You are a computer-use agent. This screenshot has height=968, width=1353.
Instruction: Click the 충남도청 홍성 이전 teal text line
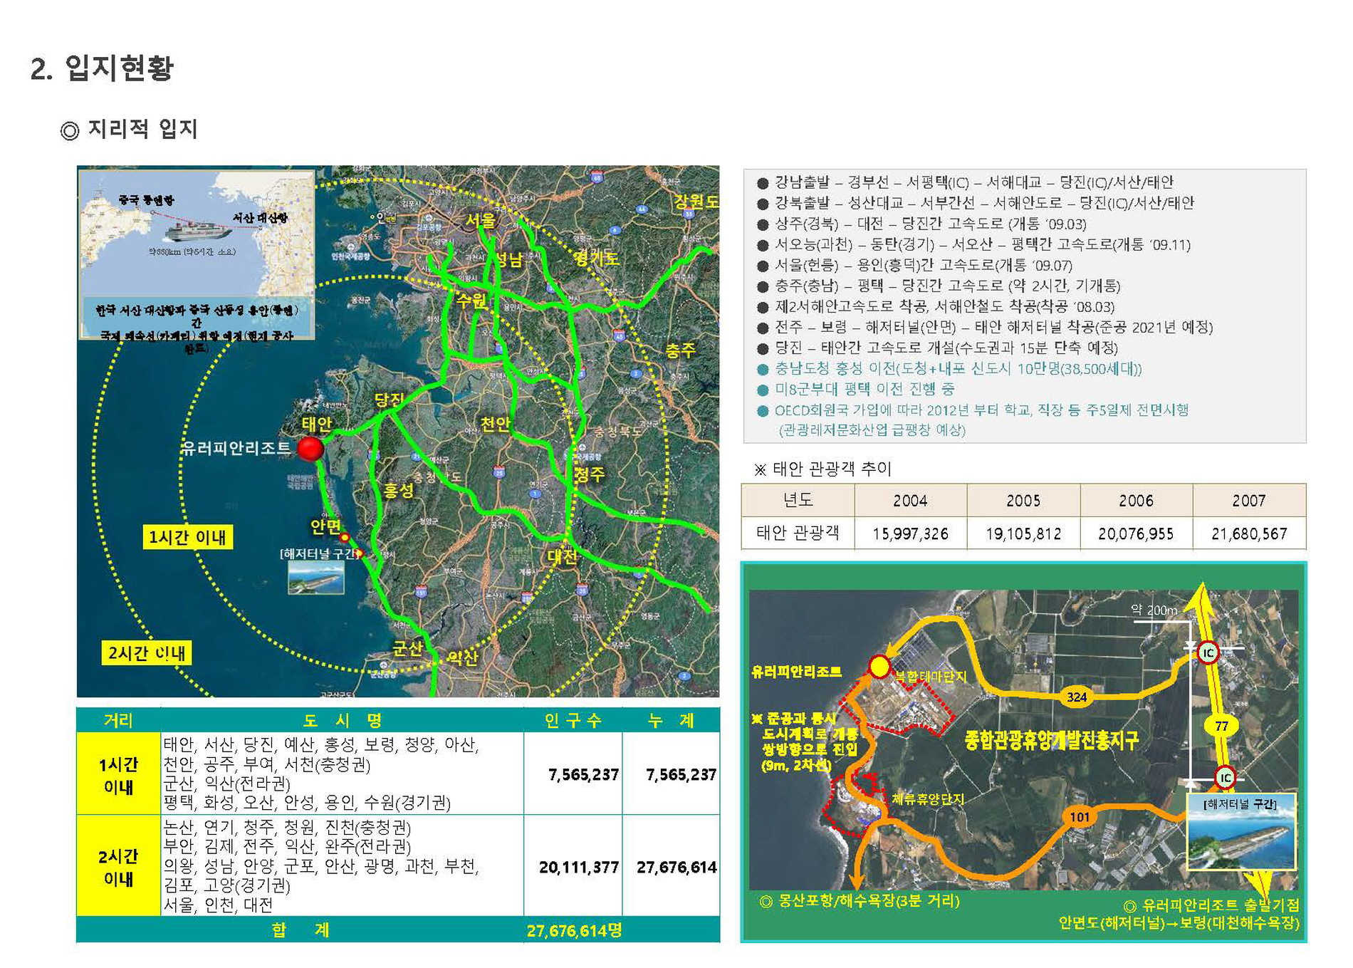coord(957,368)
